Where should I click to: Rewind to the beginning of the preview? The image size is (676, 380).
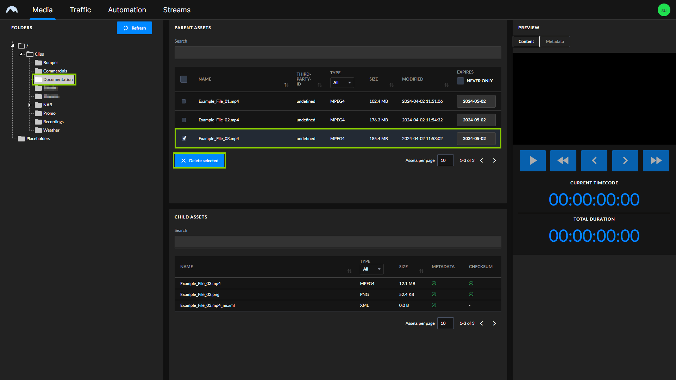click(x=563, y=160)
